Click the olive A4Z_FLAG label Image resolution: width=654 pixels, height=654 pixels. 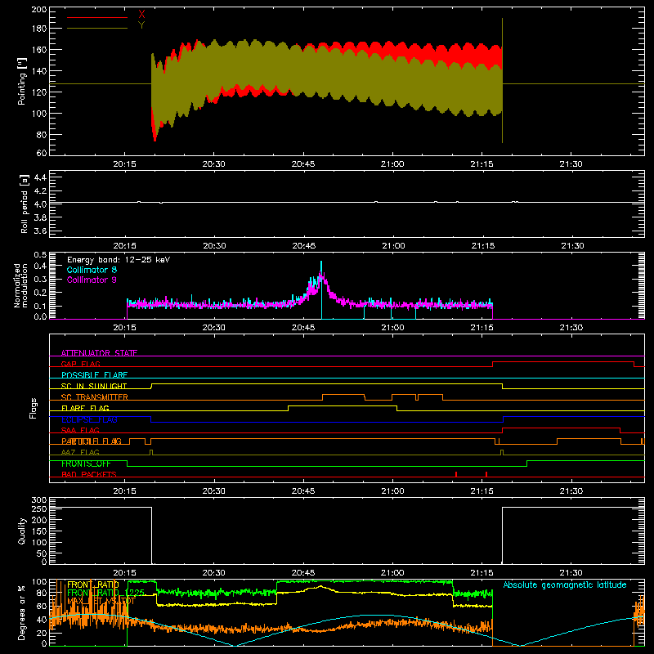click(80, 452)
